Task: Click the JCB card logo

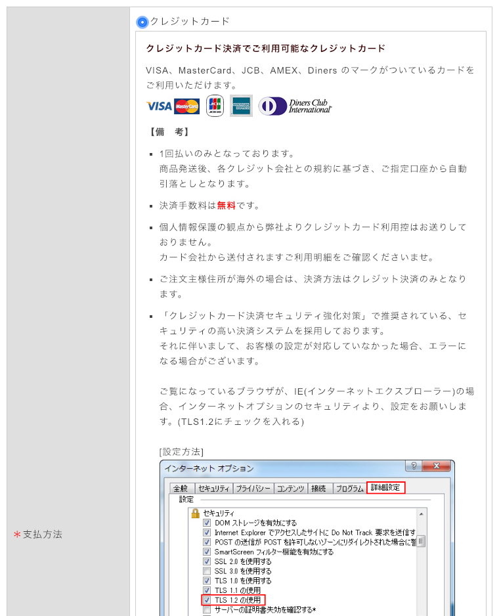Action: click(215, 106)
